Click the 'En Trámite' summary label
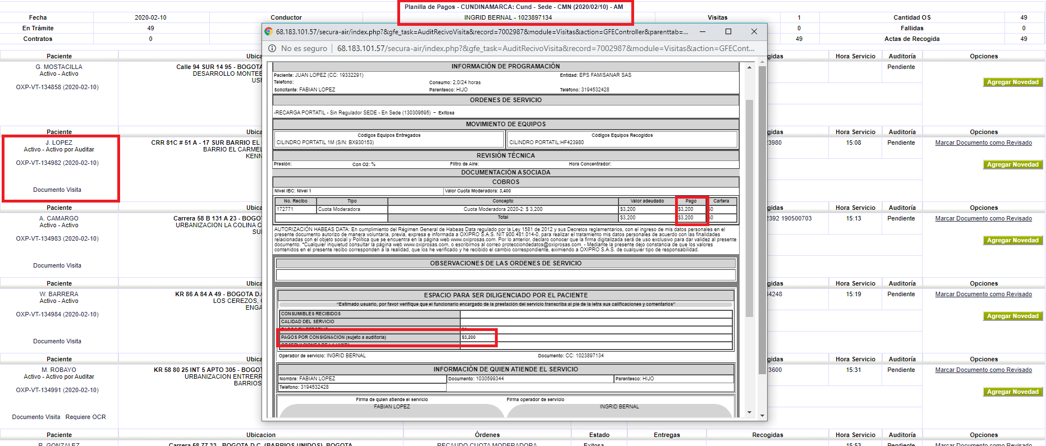Image resolution: width=1046 pixels, height=446 pixels. (x=38, y=29)
